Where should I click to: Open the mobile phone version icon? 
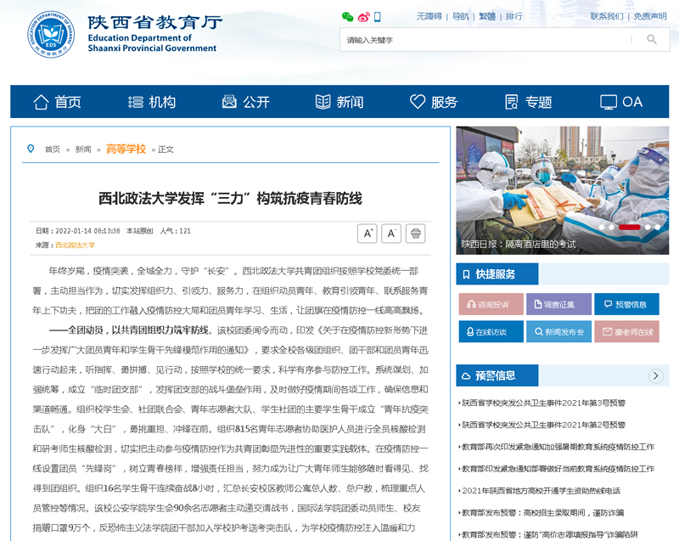point(378,17)
